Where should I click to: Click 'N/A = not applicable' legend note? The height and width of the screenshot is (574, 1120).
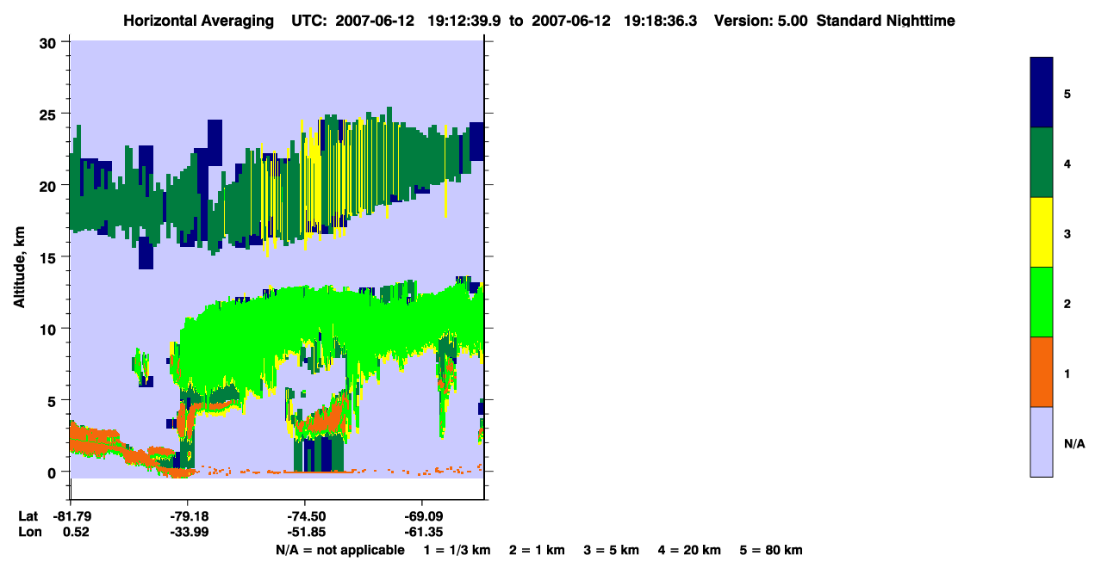click(339, 550)
